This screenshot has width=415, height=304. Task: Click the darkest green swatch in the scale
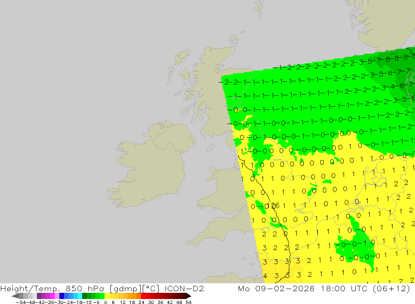84,296
